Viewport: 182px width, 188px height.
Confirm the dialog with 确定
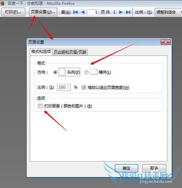(126, 168)
